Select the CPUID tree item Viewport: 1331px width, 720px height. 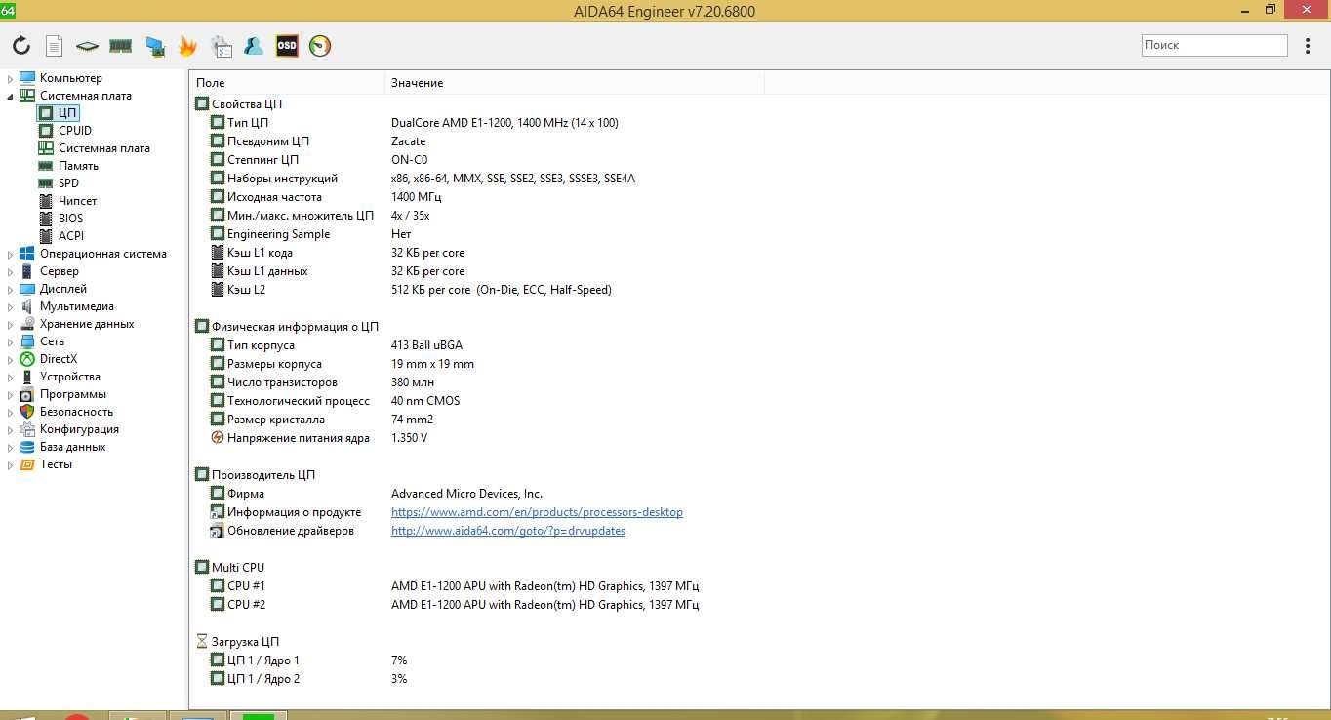pyautogui.click(x=75, y=131)
